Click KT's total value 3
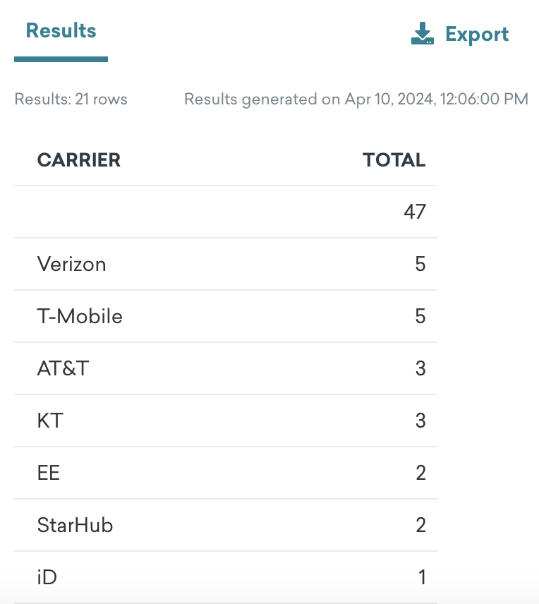Image resolution: width=539 pixels, height=604 pixels. click(x=420, y=421)
